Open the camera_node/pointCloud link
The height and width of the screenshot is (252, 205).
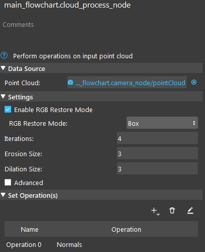point(130,83)
